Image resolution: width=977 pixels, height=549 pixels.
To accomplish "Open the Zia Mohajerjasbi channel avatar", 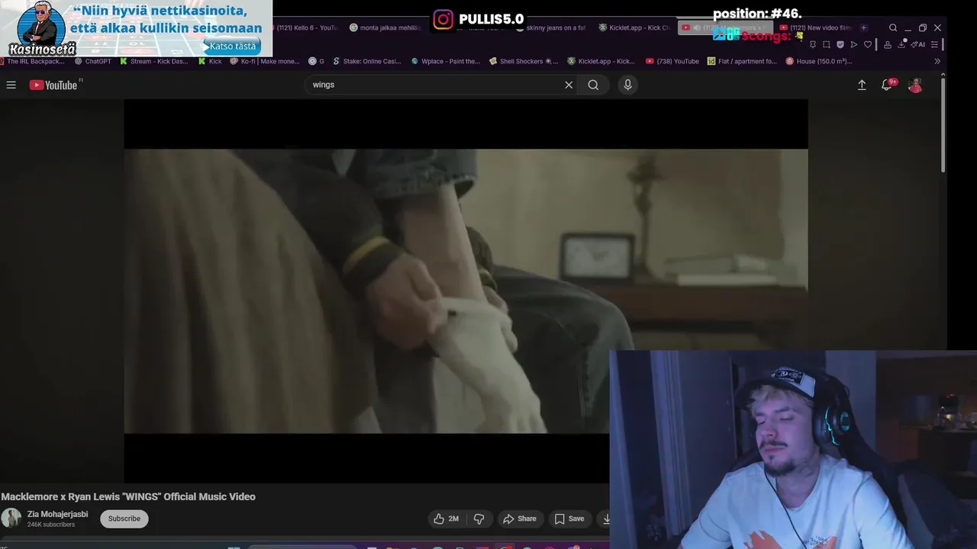I will (11, 518).
